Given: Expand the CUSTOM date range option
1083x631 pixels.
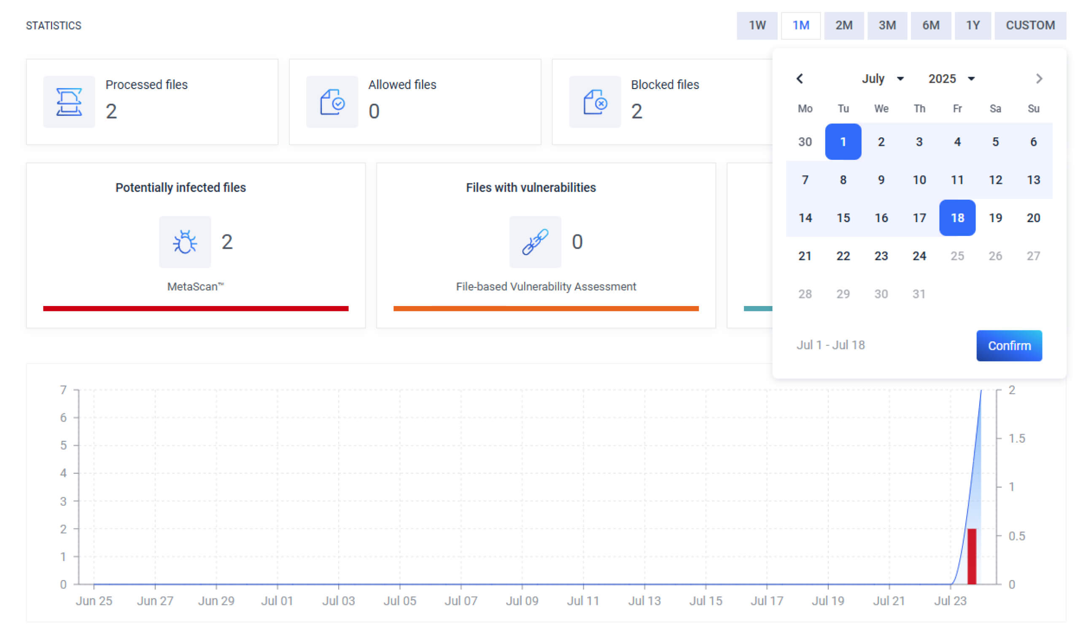Looking at the screenshot, I should [1030, 25].
